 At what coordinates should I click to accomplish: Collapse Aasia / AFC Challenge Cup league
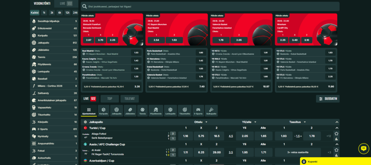[337, 144]
